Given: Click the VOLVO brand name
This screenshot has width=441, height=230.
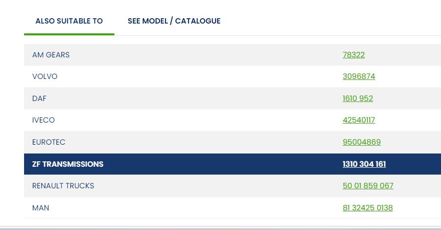Looking at the screenshot, I should [45, 77].
